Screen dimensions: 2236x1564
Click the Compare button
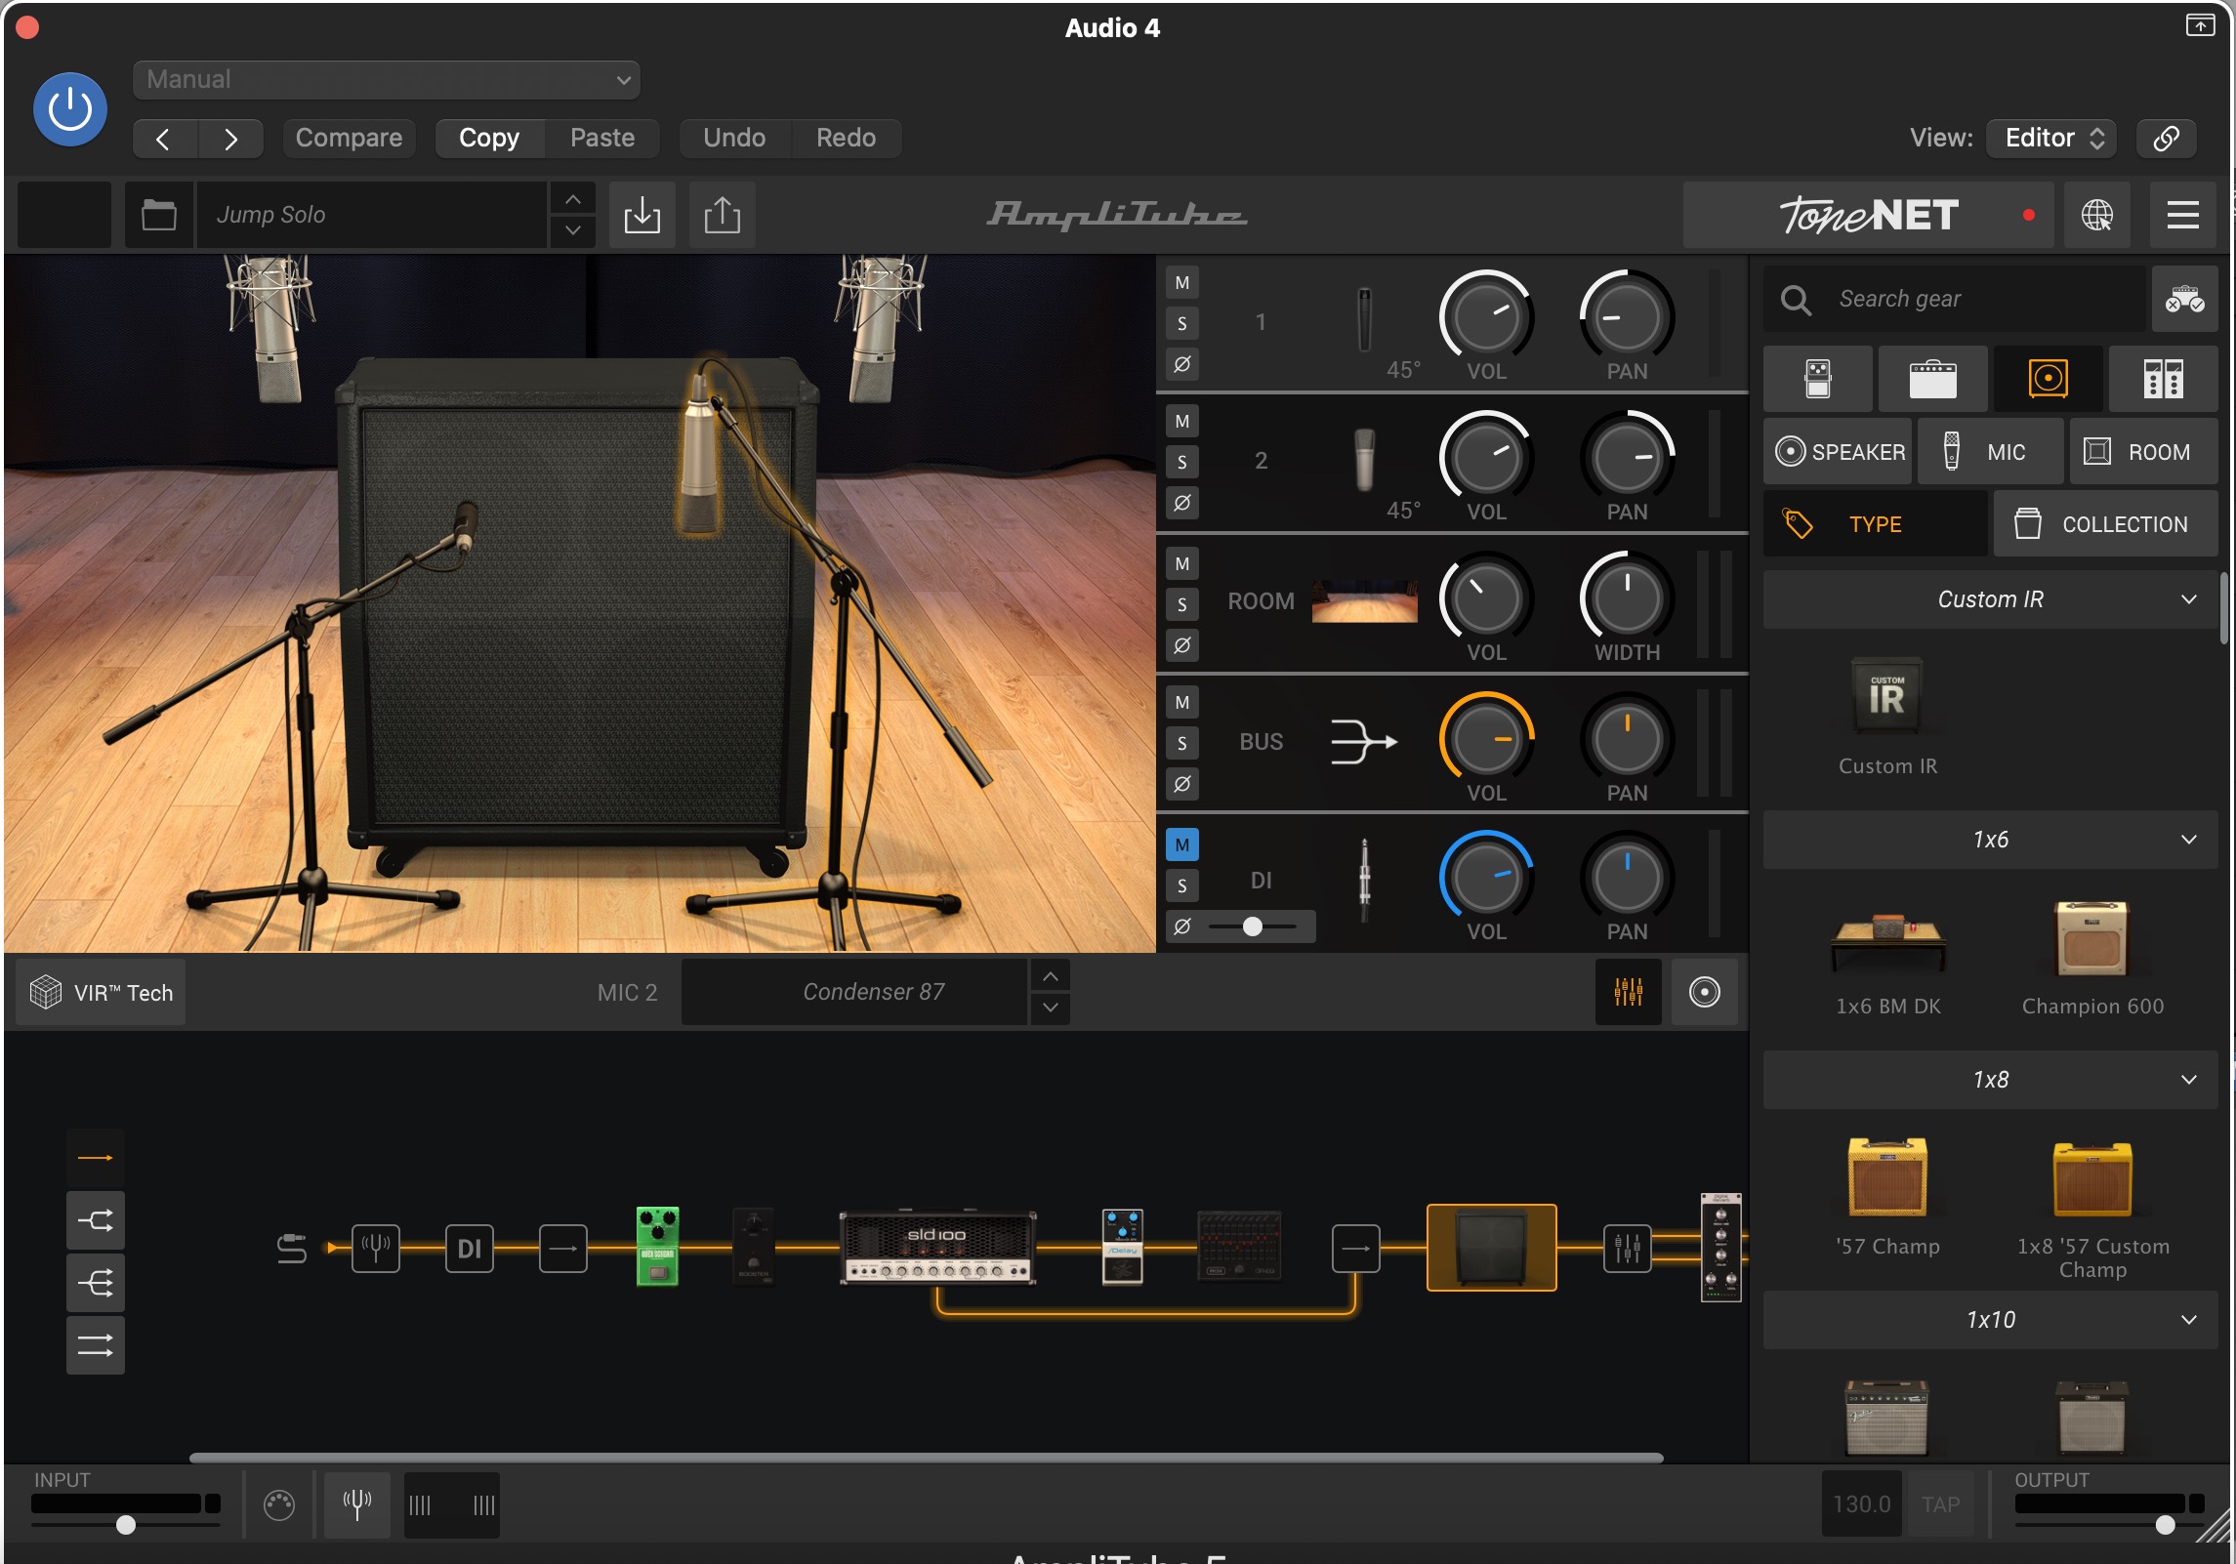pyautogui.click(x=349, y=139)
